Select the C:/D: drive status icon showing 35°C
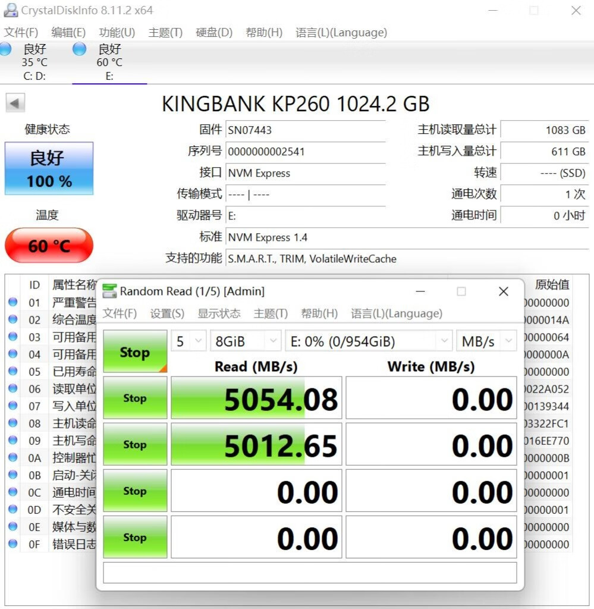 (5, 49)
